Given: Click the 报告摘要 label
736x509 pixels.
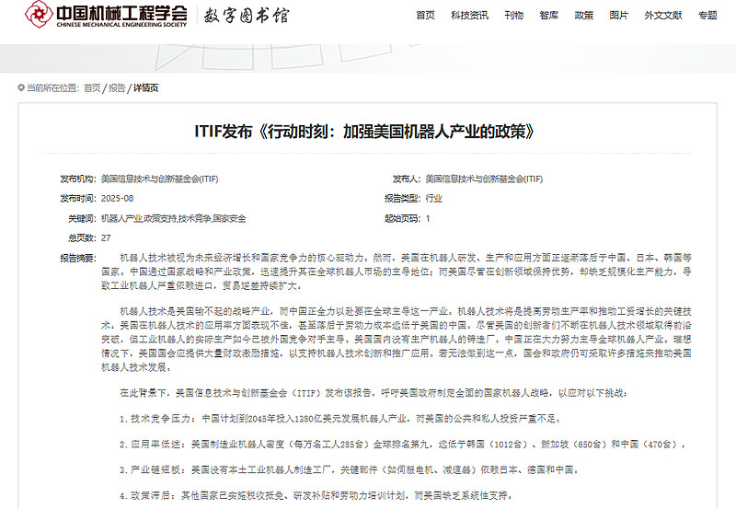Looking at the screenshot, I should (78, 258).
